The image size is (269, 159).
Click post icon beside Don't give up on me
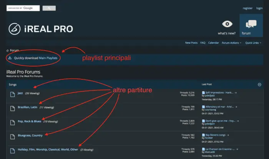(x=203, y=121)
